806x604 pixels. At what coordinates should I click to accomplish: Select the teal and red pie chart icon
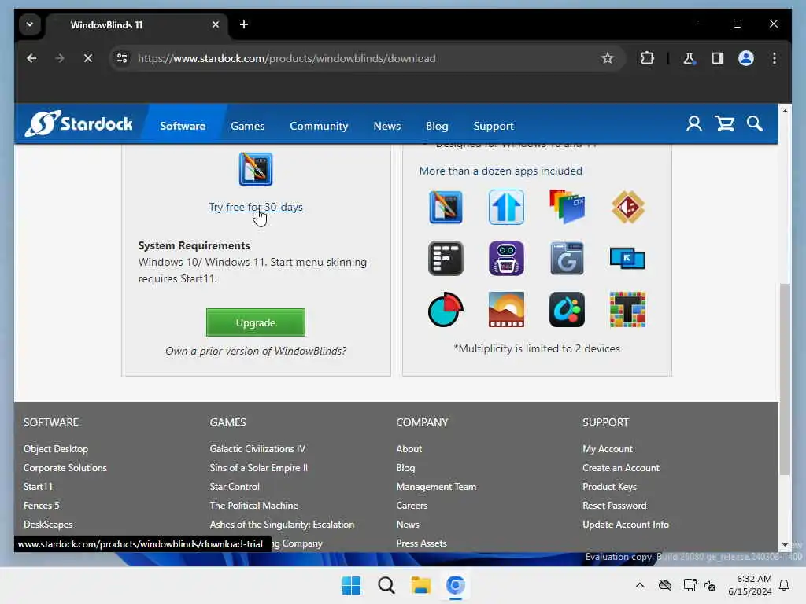pyautogui.click(x=446, y=309)
